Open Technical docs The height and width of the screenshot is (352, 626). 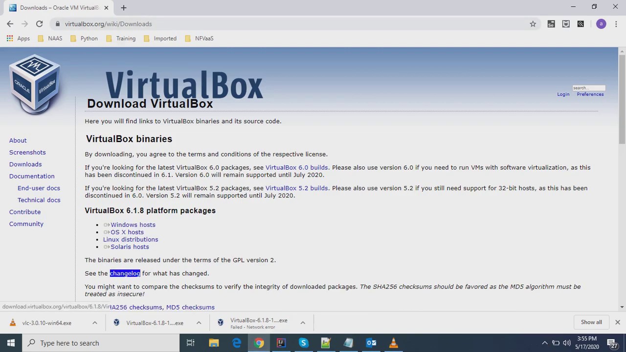tap(39, 200)
